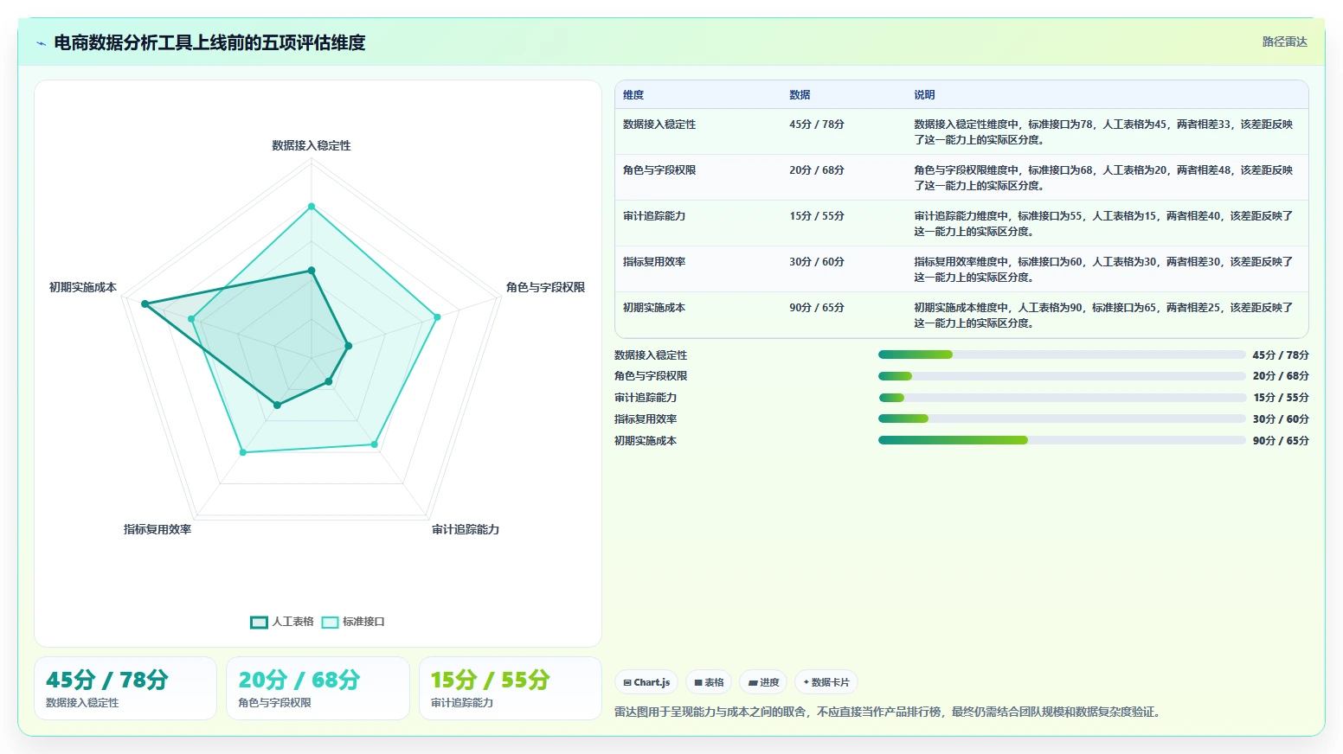The image size is (1343, 754).
Task: Click the 数据 column header
Action: click(x=800, y=95)
